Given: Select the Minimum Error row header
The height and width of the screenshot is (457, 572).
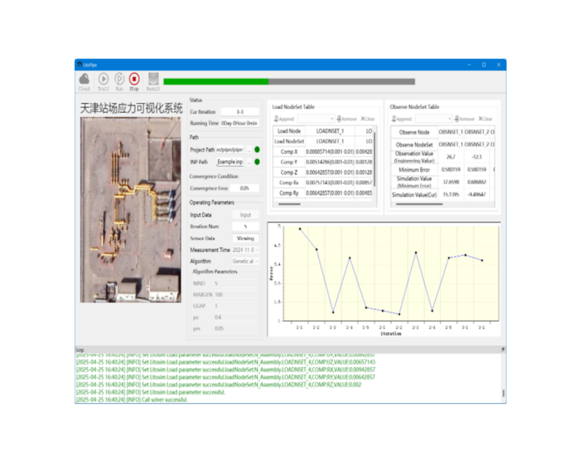Looking at the screenshot, I should point(414,170).
